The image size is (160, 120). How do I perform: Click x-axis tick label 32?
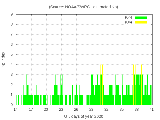coord(106,109)
